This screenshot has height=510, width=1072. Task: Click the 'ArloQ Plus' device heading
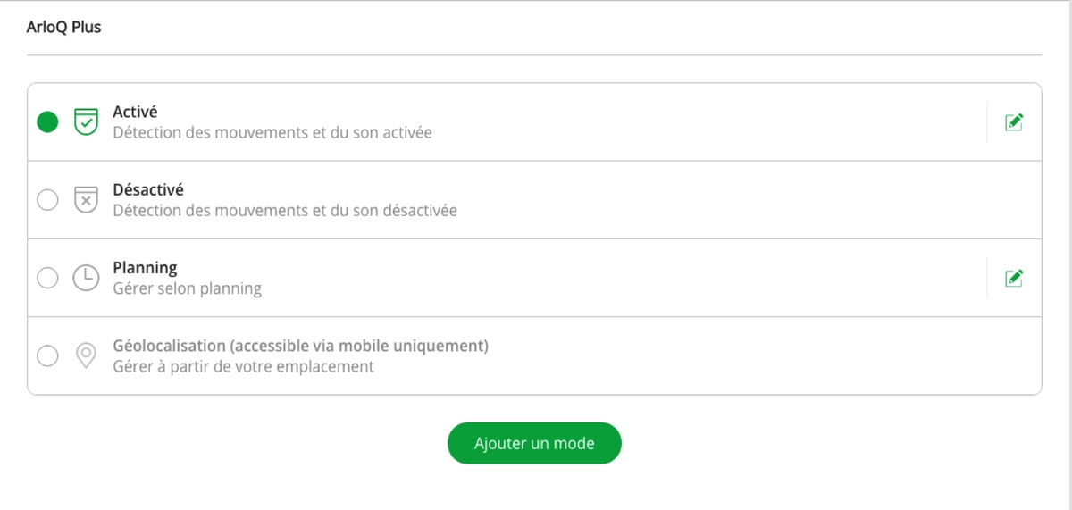pos(63,28)
